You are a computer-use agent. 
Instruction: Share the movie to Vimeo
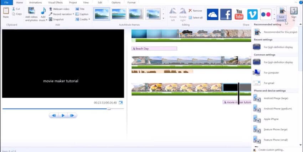[252, 15]
